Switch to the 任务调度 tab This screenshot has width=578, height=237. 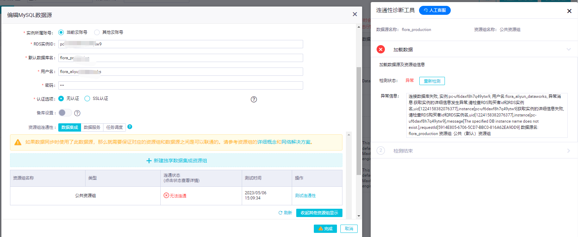(114, 127)
